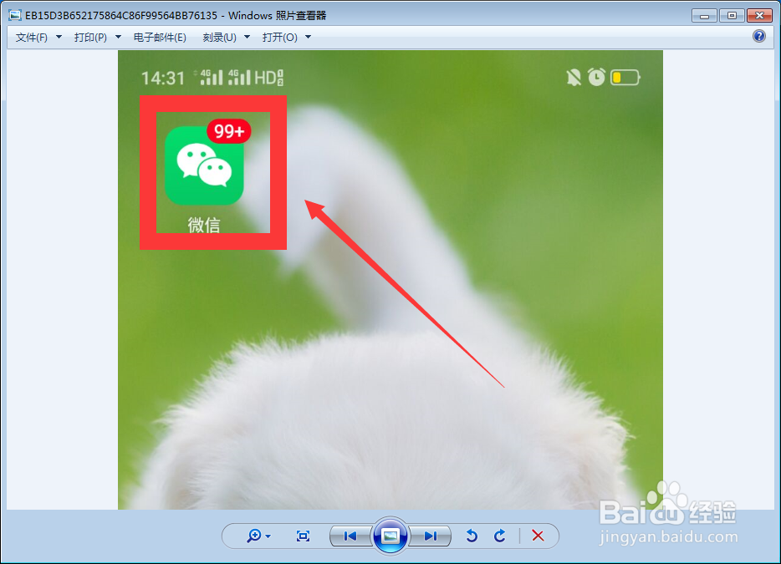Expand the 刻录 dropdown arrow
Image resolution: width=781 pixels, height=564 pixels.
[247, 37]
